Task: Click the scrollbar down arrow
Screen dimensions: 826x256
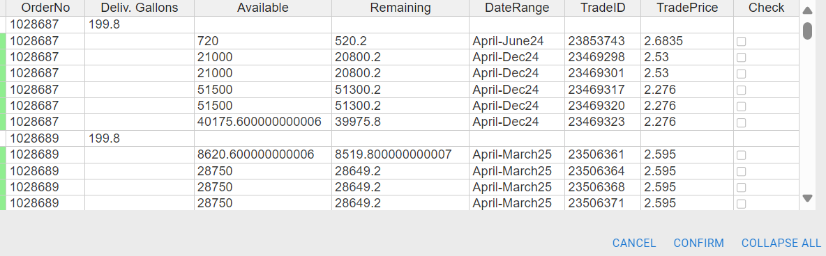Action: click(807, 198)
